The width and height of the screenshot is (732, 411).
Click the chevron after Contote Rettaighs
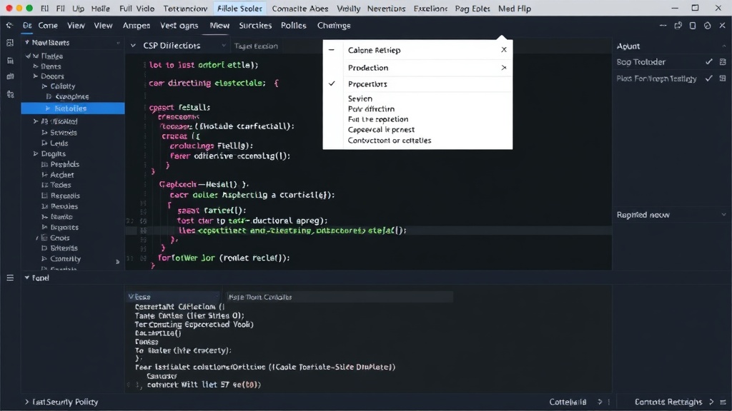(711, 402)
